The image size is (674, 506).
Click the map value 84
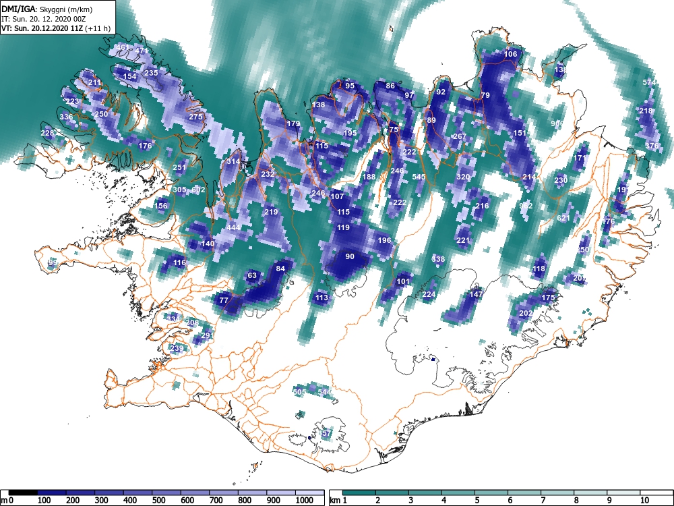pyautogui.click(x=280, y=269)
